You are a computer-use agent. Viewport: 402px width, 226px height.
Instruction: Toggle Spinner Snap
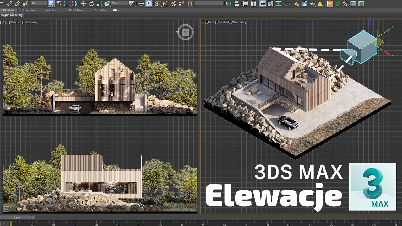[181, 3]
